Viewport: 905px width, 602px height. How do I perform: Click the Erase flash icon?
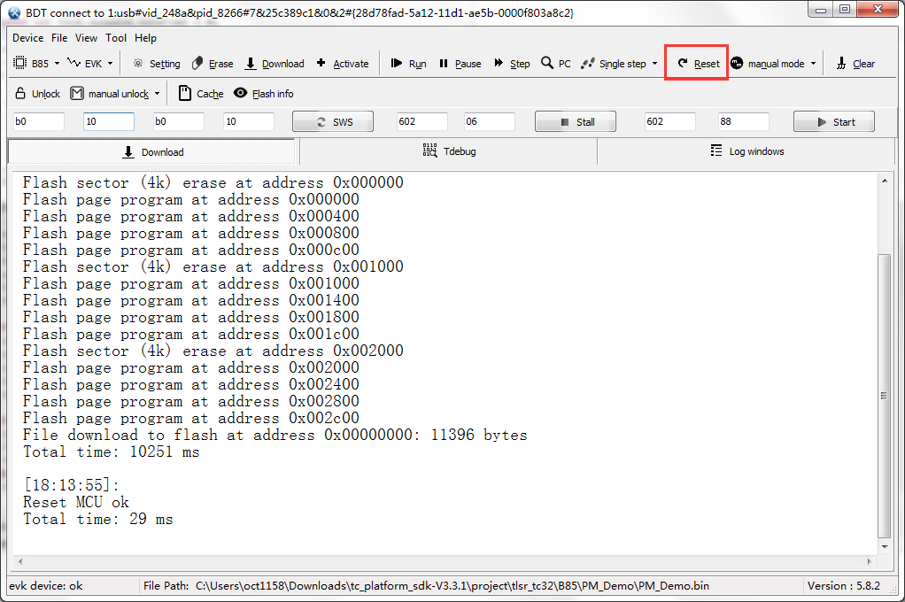[198, 64]
